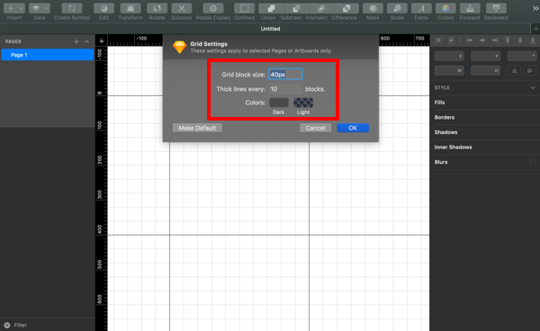540x331 pixels.
Task: Apply Union boolean operation
Action: (x=272, y=8)
